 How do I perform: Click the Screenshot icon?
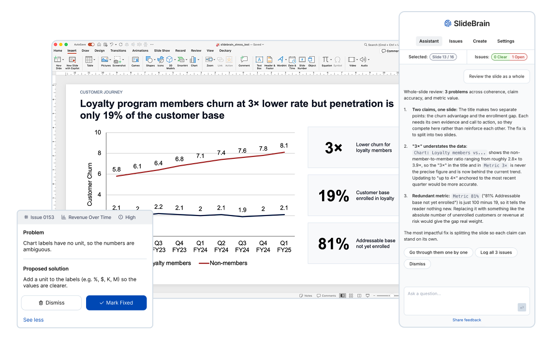(x=117, y=60)
